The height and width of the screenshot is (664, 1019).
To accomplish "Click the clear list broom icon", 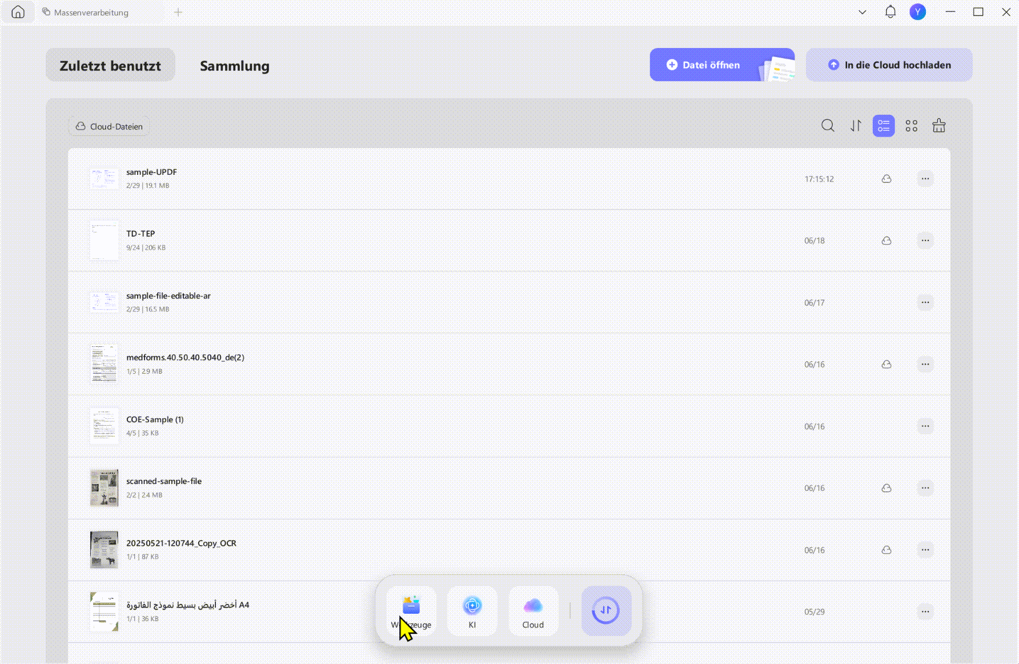I will (x=939, y=126).
